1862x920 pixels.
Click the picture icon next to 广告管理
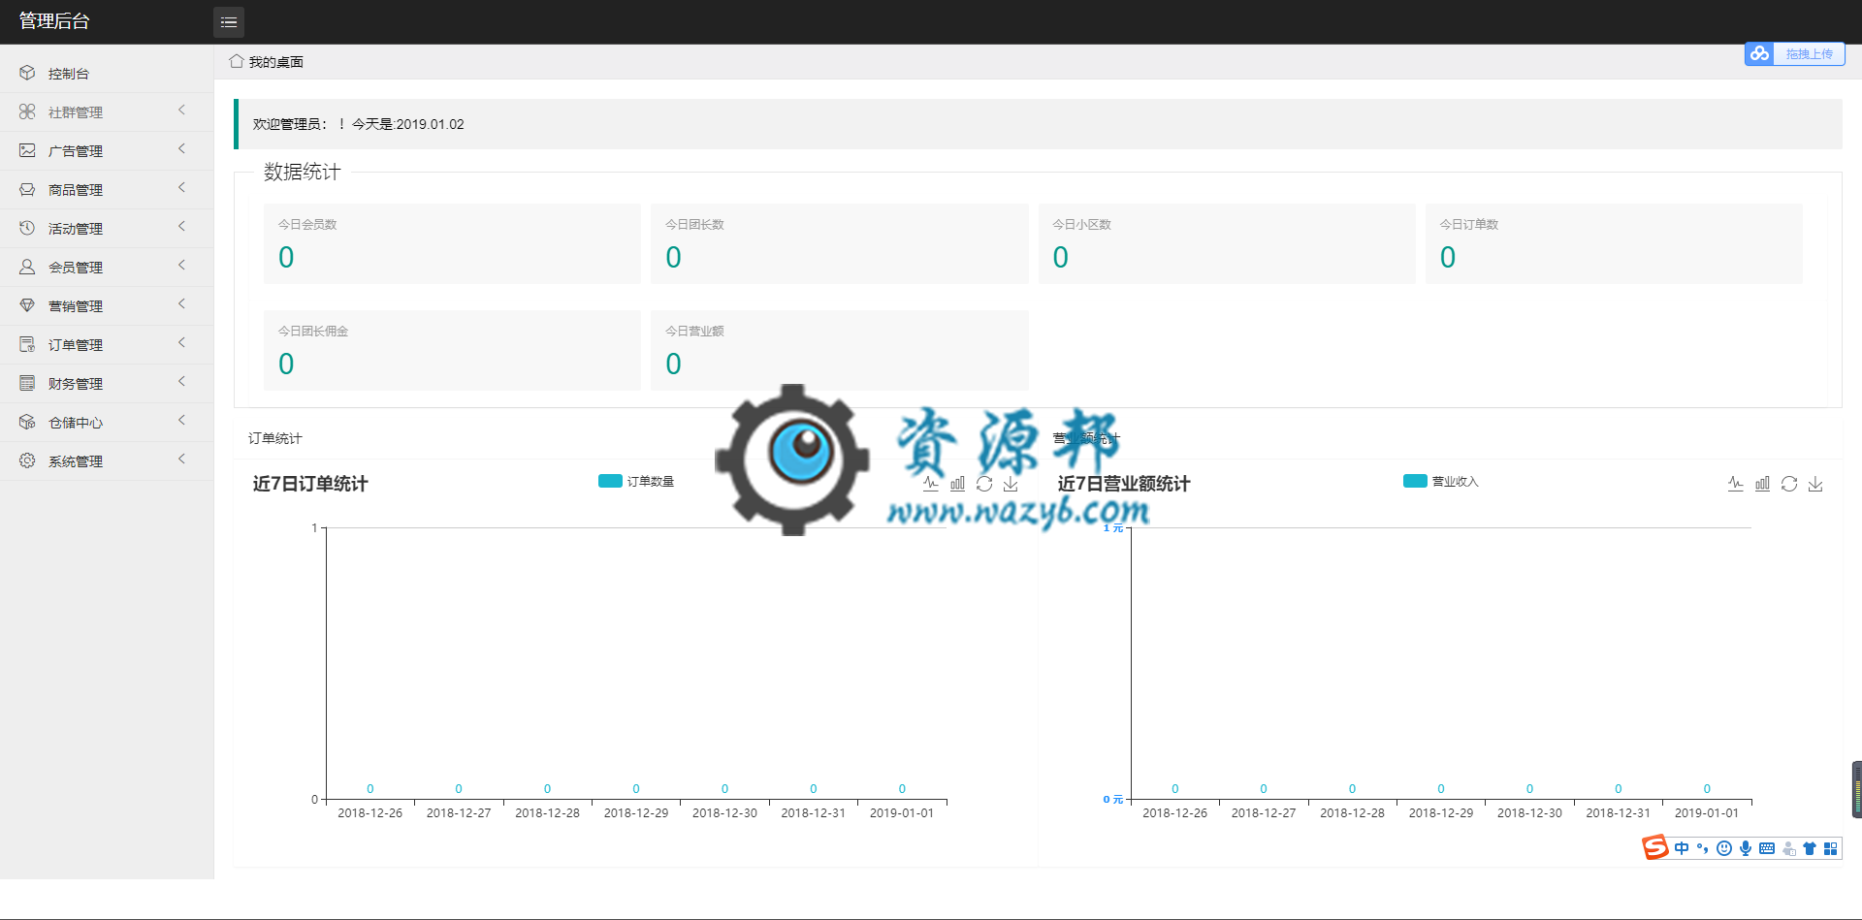coord(27,150)
